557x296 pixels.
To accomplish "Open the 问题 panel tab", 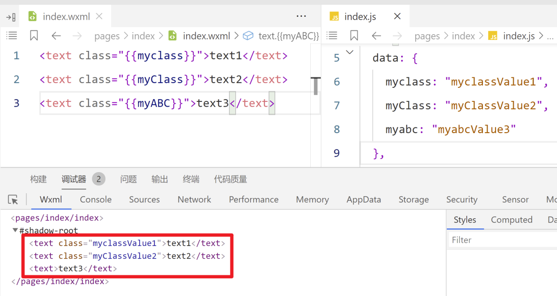I will click(x=129, y=179).
